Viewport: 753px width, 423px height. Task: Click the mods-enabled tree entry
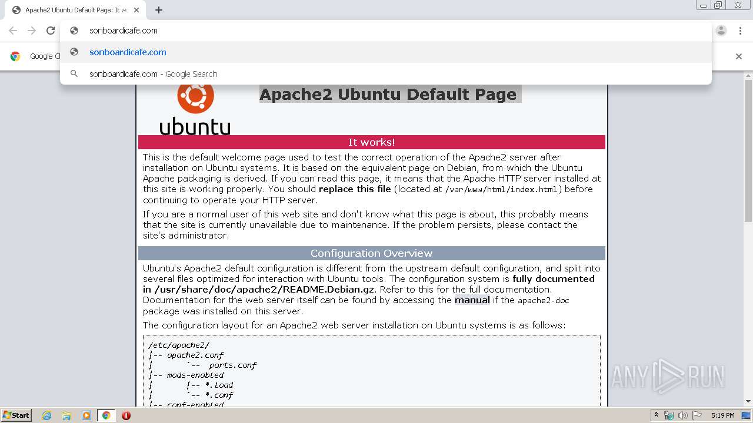click(195, 375)
